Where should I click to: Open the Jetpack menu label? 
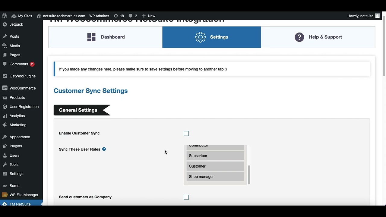click(16, 24)
